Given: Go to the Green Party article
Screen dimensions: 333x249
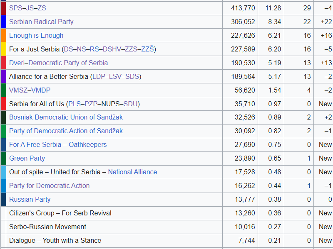Looking at the screenshot, I should (27, 158).
